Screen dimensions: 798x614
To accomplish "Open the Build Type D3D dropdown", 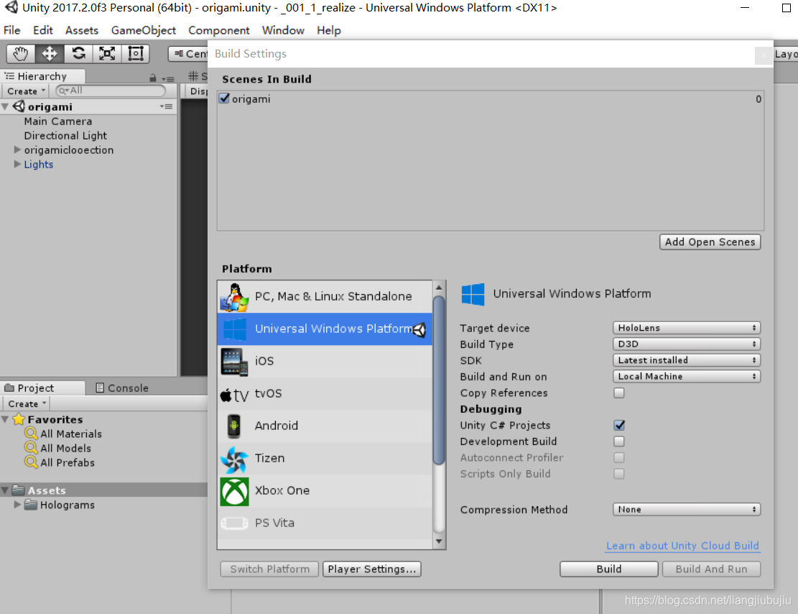I will pos(687,344).
